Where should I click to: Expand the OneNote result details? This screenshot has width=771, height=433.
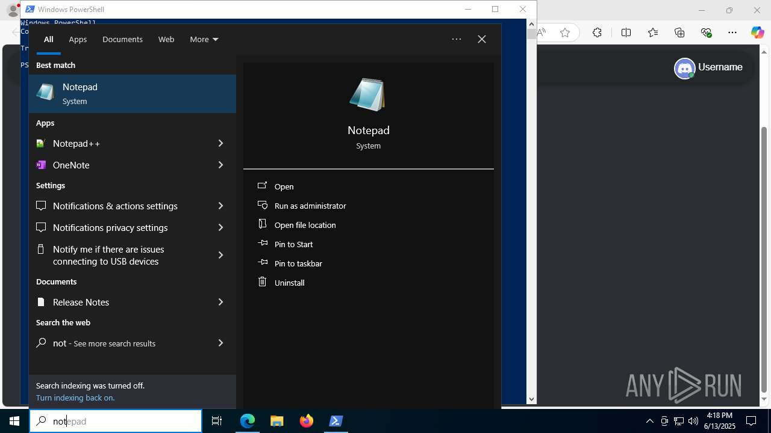(220, 165)
